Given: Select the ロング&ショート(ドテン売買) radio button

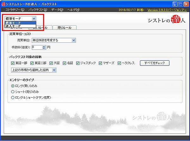Looking at the screenshot, I should pyautogui.click(x=13, y=98).
